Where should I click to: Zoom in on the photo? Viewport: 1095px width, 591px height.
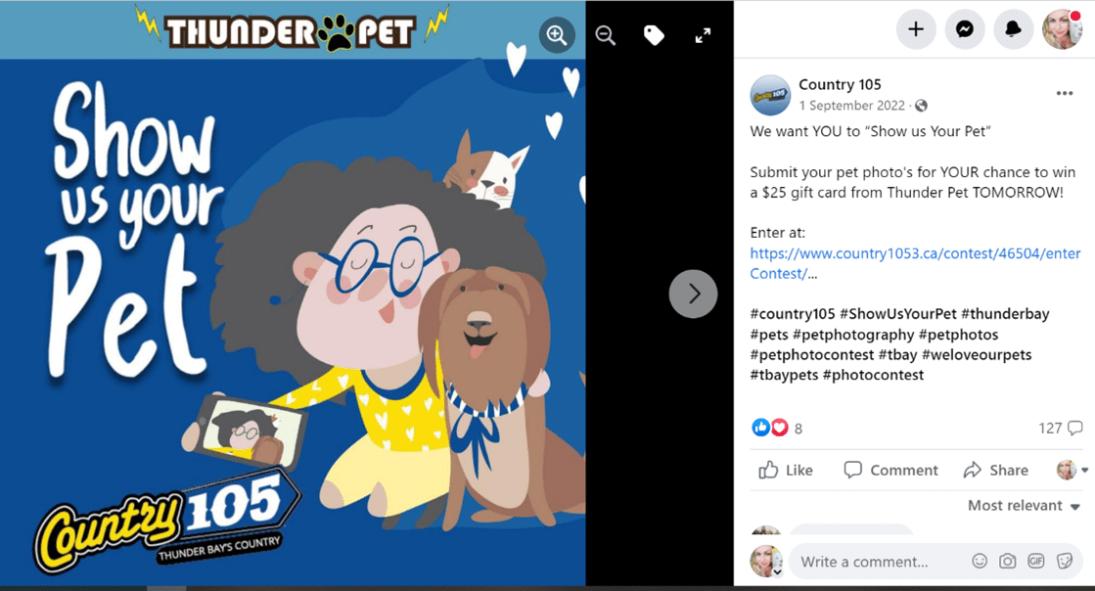[557, 35]
